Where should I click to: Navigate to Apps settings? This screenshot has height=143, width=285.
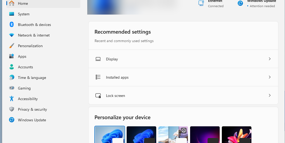pyautogui.click(x=43, y=56)
